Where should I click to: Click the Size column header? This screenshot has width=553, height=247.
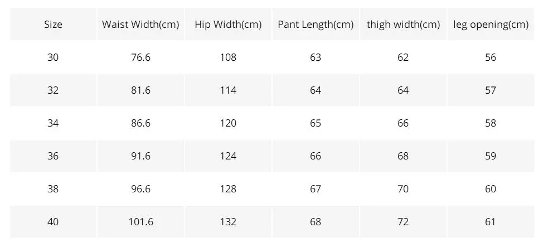(53, 25)
